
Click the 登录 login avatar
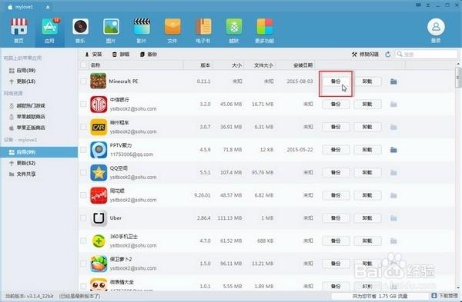[436, 27]
